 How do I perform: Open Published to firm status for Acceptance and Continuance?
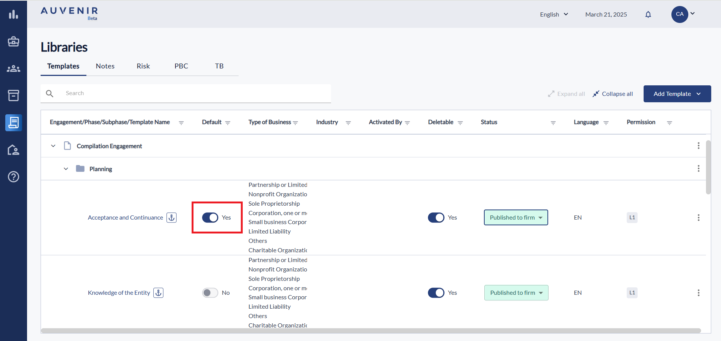point(516,218)
